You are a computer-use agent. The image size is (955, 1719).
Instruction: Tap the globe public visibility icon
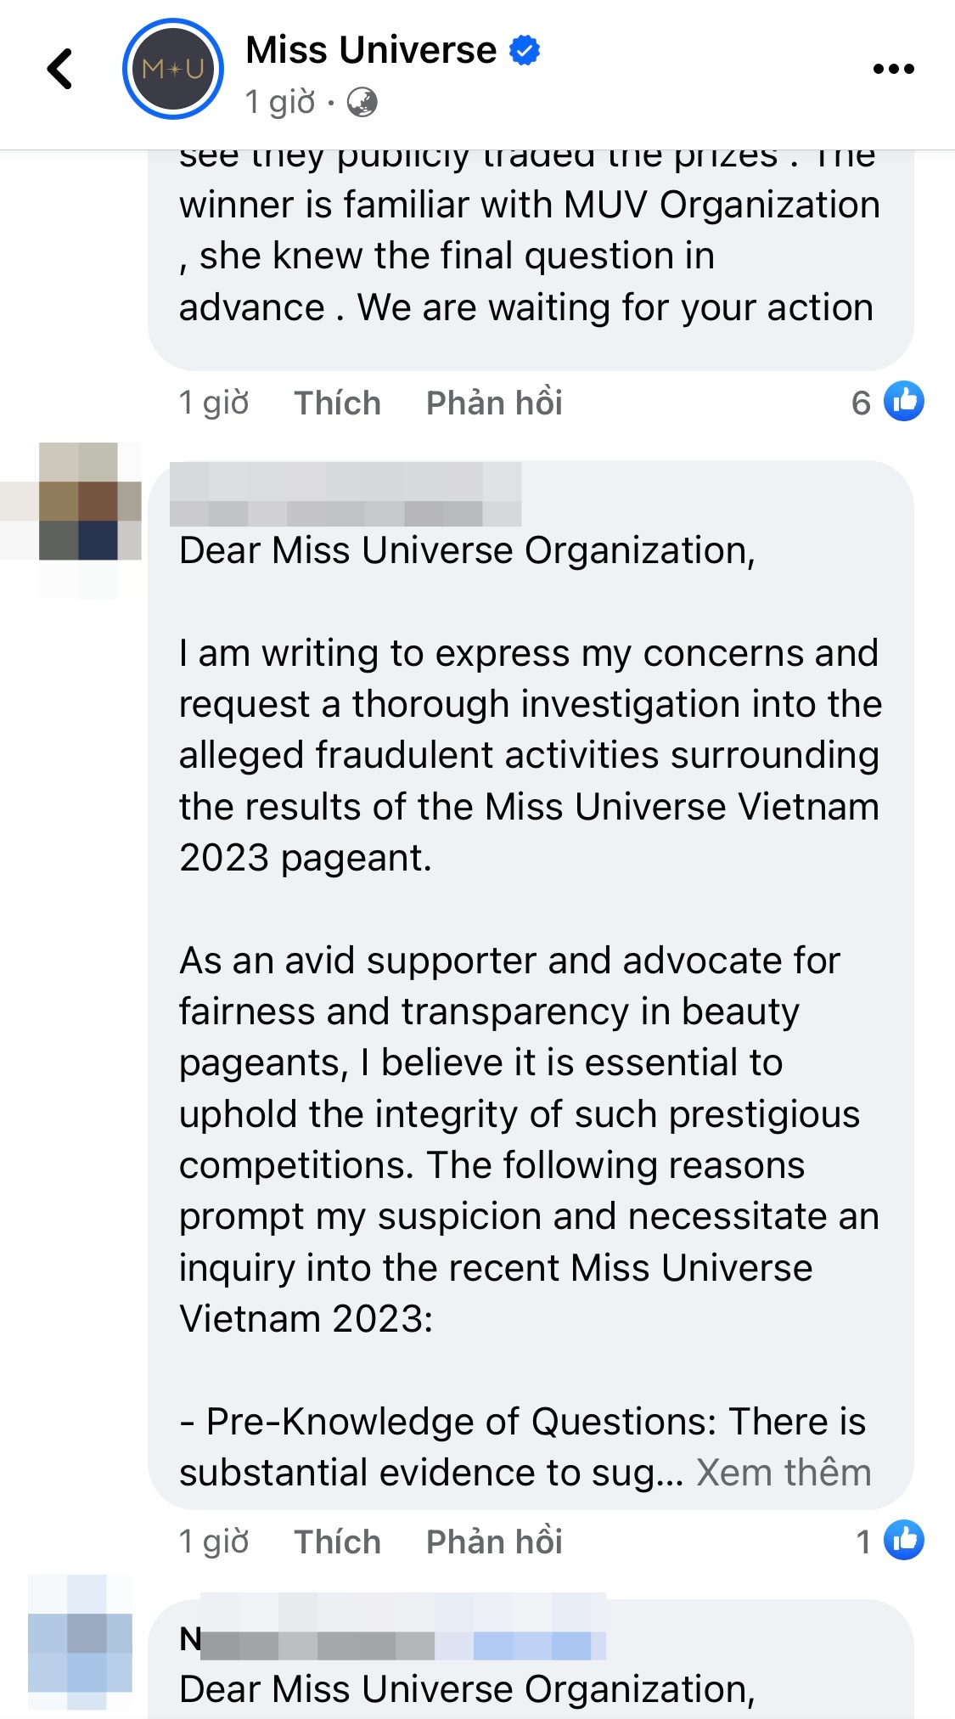tap(362, 103)
